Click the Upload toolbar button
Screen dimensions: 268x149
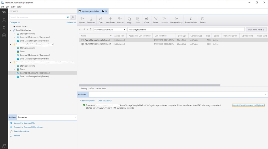click(x=82, y=20)
